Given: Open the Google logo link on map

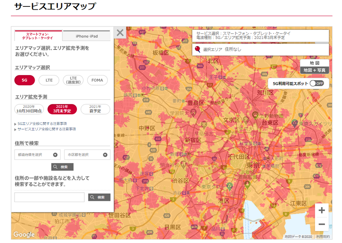Looking at the screenshot, I should [x=24, y=234].
